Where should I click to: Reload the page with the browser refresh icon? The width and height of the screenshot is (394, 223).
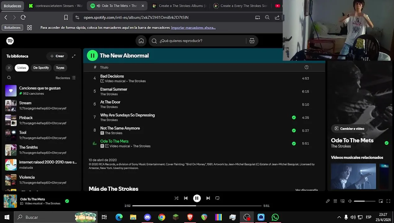[23, 17]
